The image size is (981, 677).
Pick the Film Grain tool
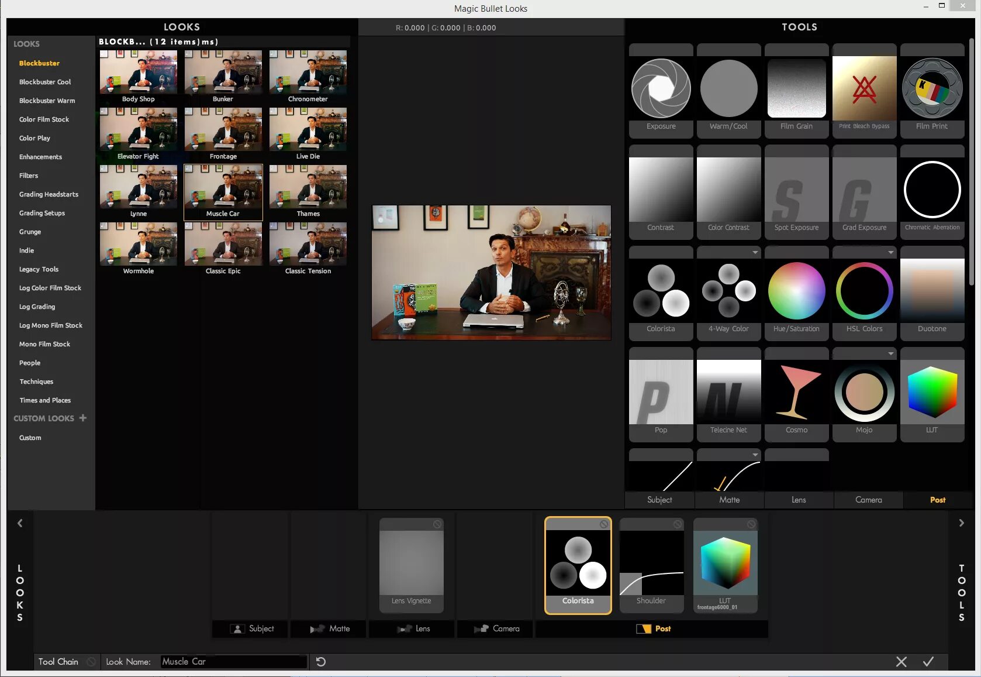tap(796, 91)
